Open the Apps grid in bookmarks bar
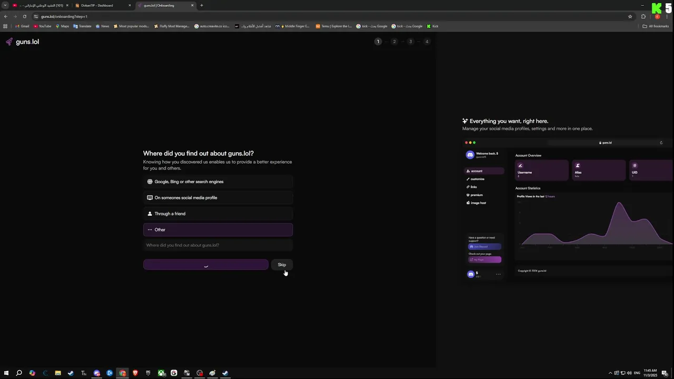 coord(5,26)
